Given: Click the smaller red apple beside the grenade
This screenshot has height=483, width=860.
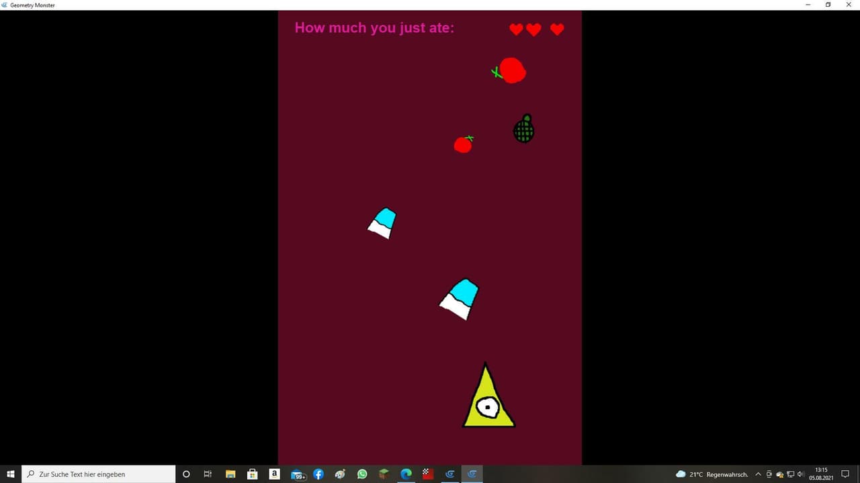Looking at the screenshot, I should pos(464,144).
